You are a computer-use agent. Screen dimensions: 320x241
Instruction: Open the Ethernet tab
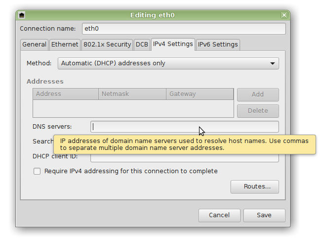tap(65, 45)
